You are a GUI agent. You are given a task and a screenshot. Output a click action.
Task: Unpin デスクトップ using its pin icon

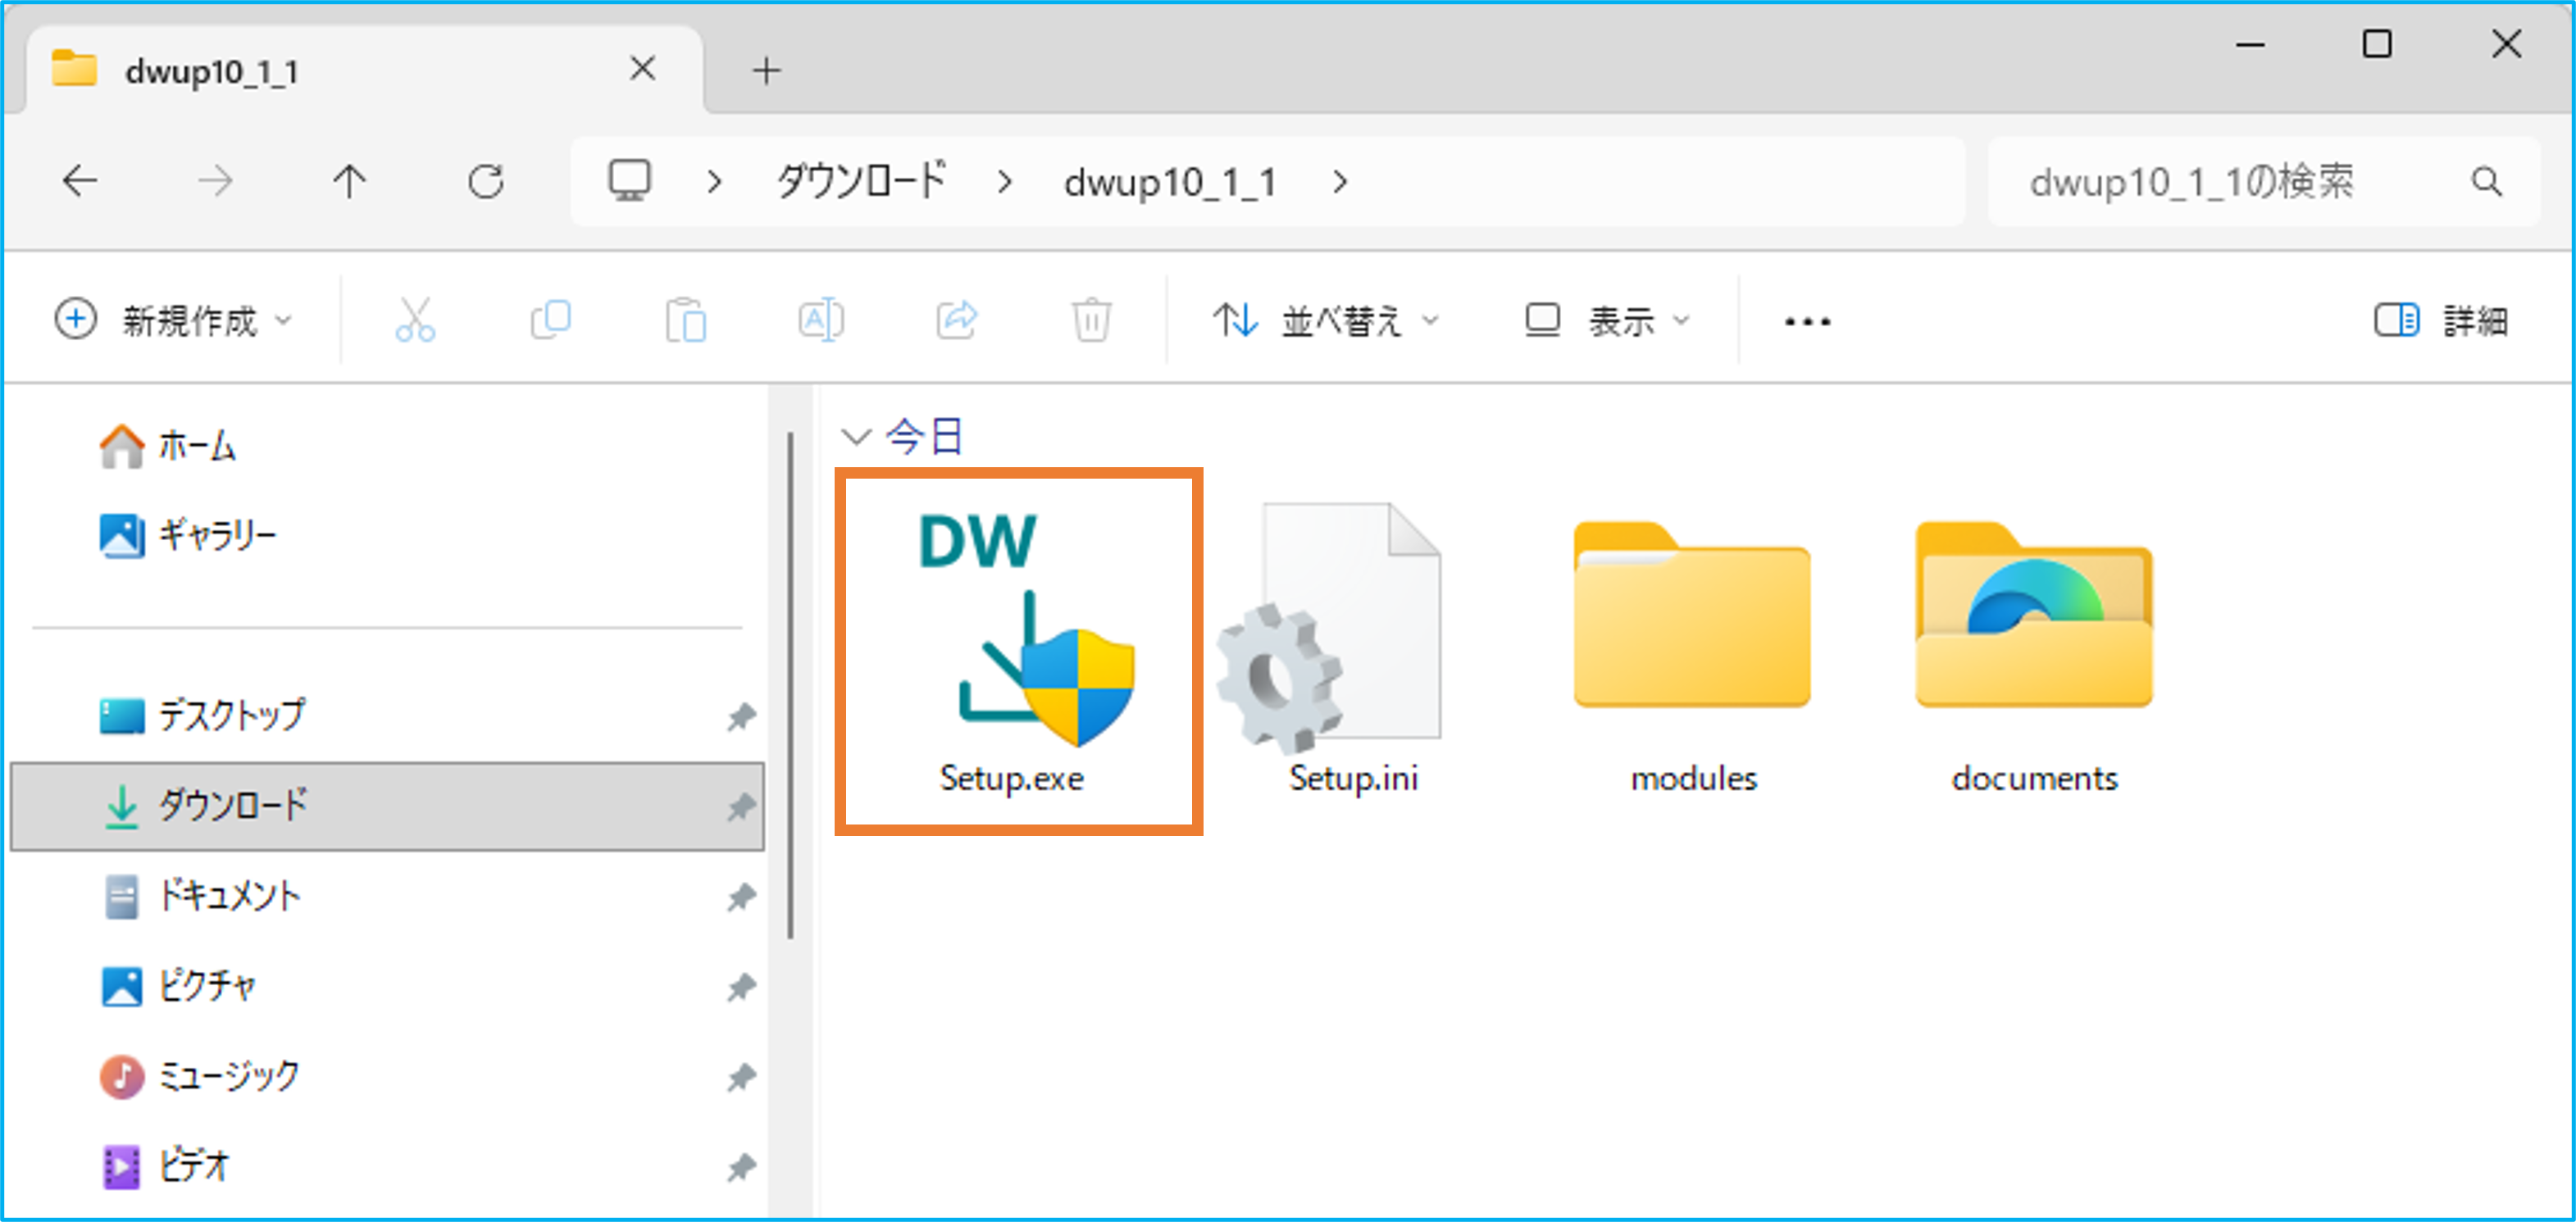(741, 716)
